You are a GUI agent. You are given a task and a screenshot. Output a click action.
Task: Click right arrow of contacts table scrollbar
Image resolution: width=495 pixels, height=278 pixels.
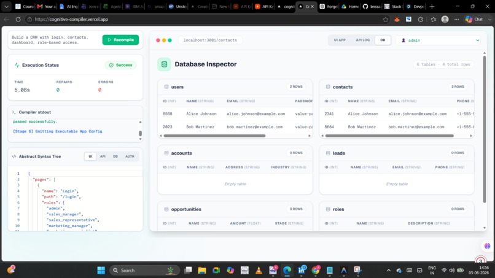point(471,136)
